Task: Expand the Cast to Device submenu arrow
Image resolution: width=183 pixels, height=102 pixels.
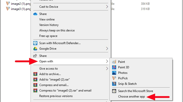Action: pos(107,7)
